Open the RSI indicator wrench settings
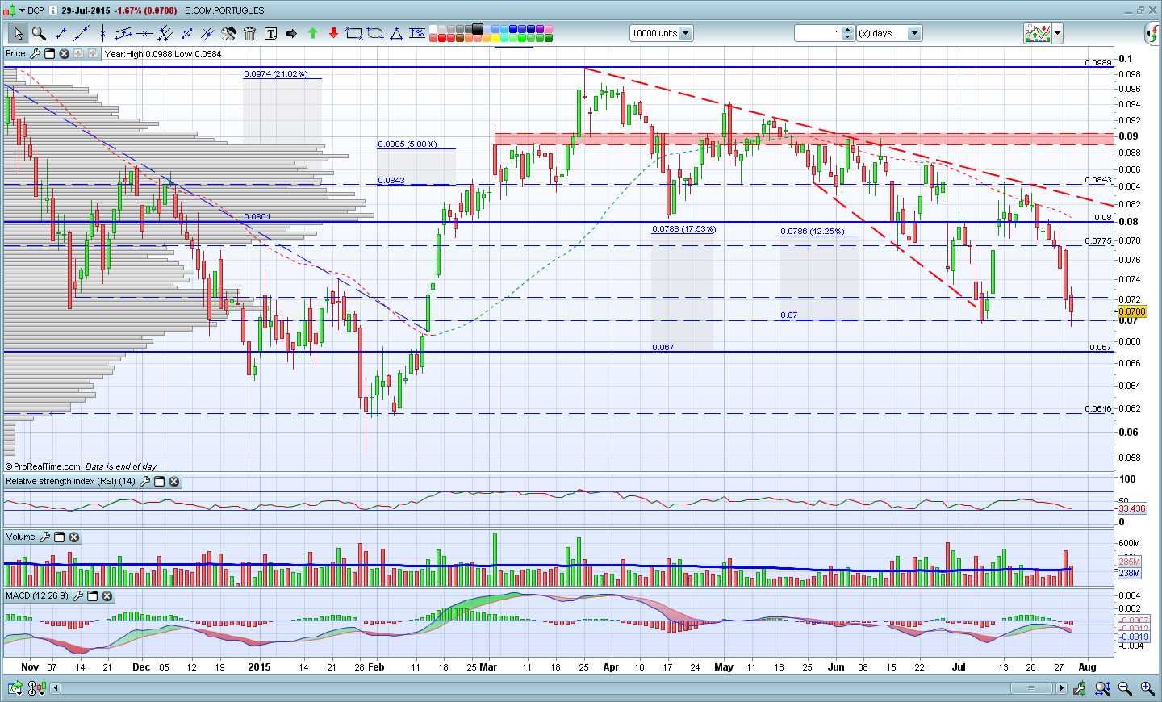The width and height of the screenshot is (1162, 702). (x=144, y=482)
